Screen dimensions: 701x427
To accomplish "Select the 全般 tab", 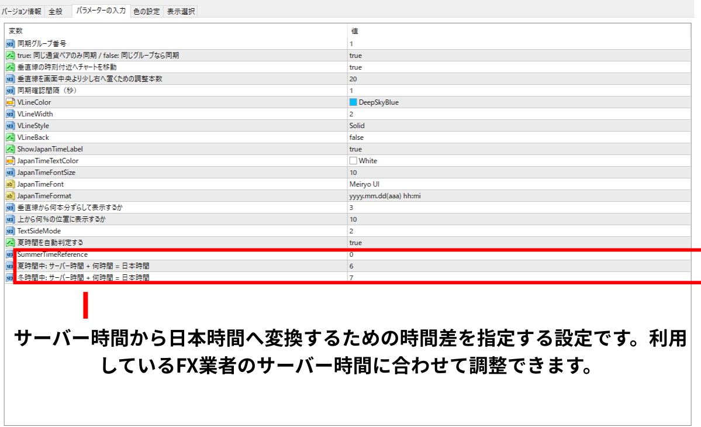I will pos(56,11).
